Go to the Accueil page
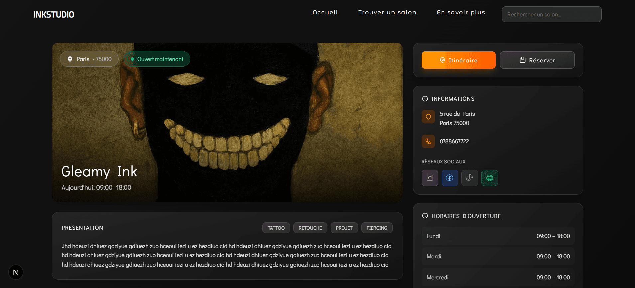635x288 pixels. click(325, 12)
